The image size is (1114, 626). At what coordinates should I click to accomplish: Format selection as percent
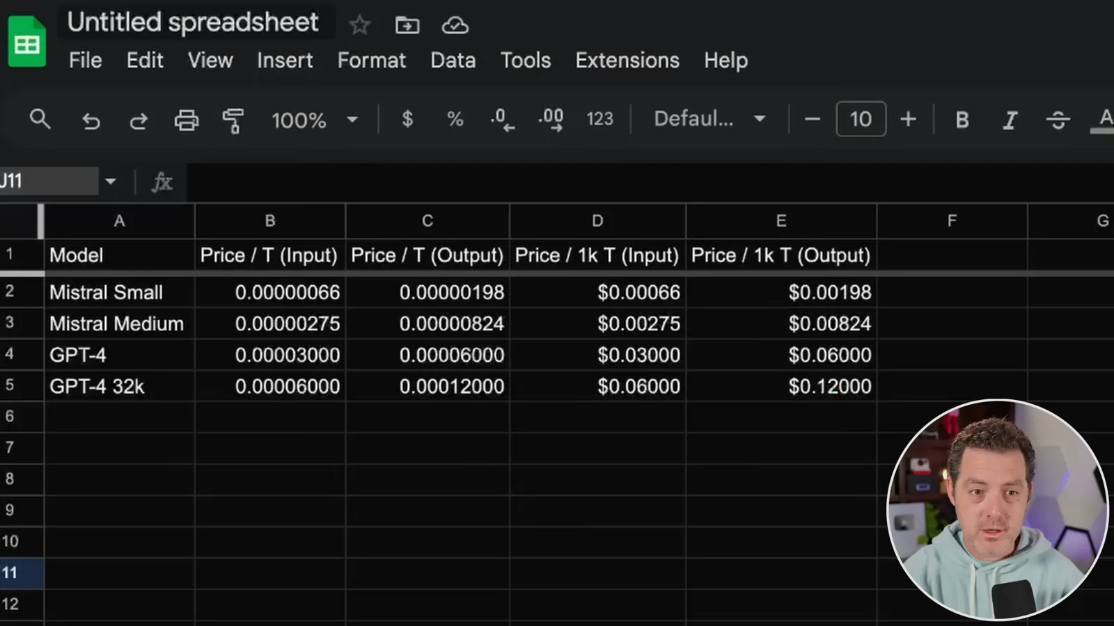coord(455,120)
